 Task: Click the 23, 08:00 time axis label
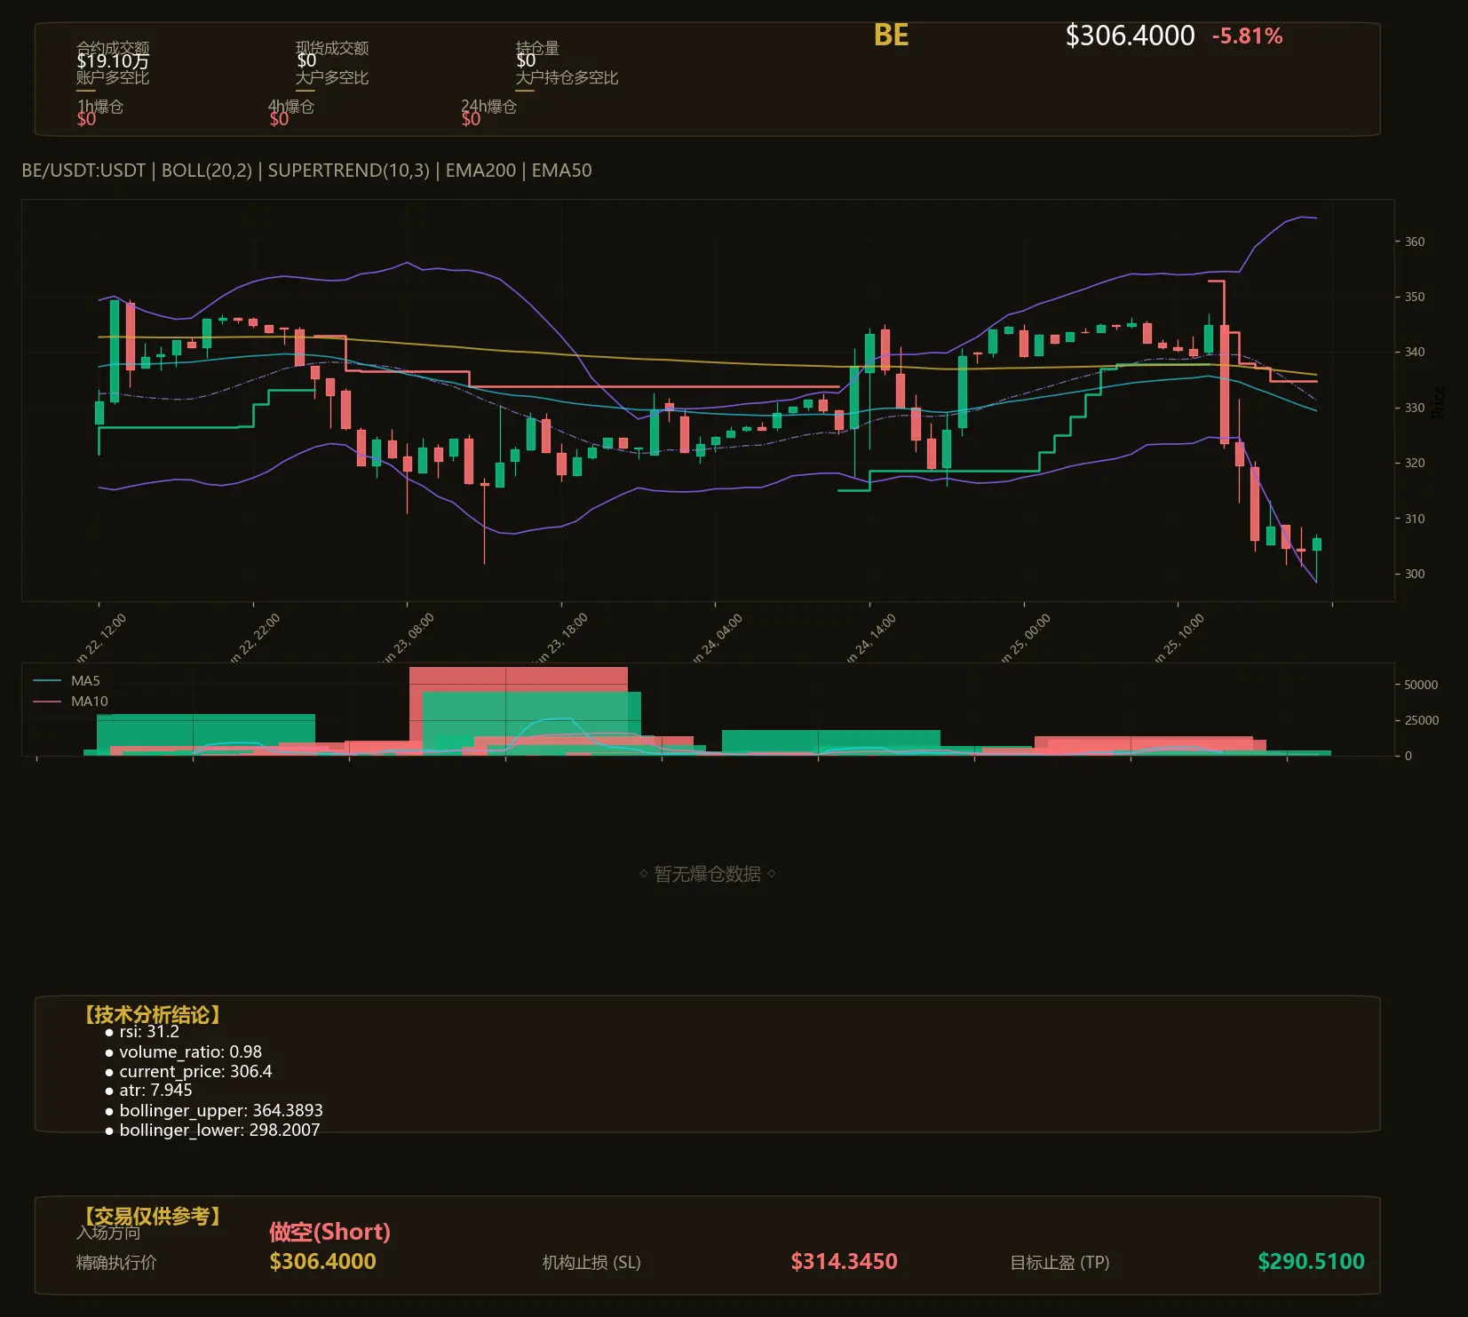(x=408, y=638)
